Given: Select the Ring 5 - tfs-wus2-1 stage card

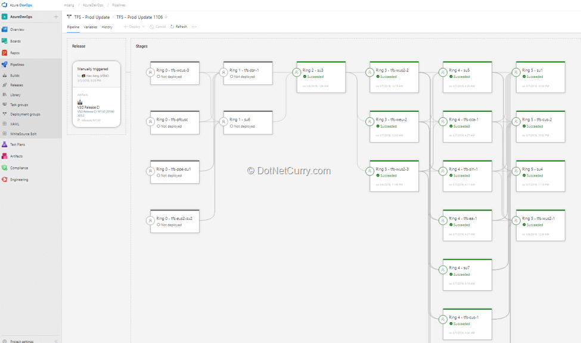Looking at the screenshot, I should click(x=540, y=225).
